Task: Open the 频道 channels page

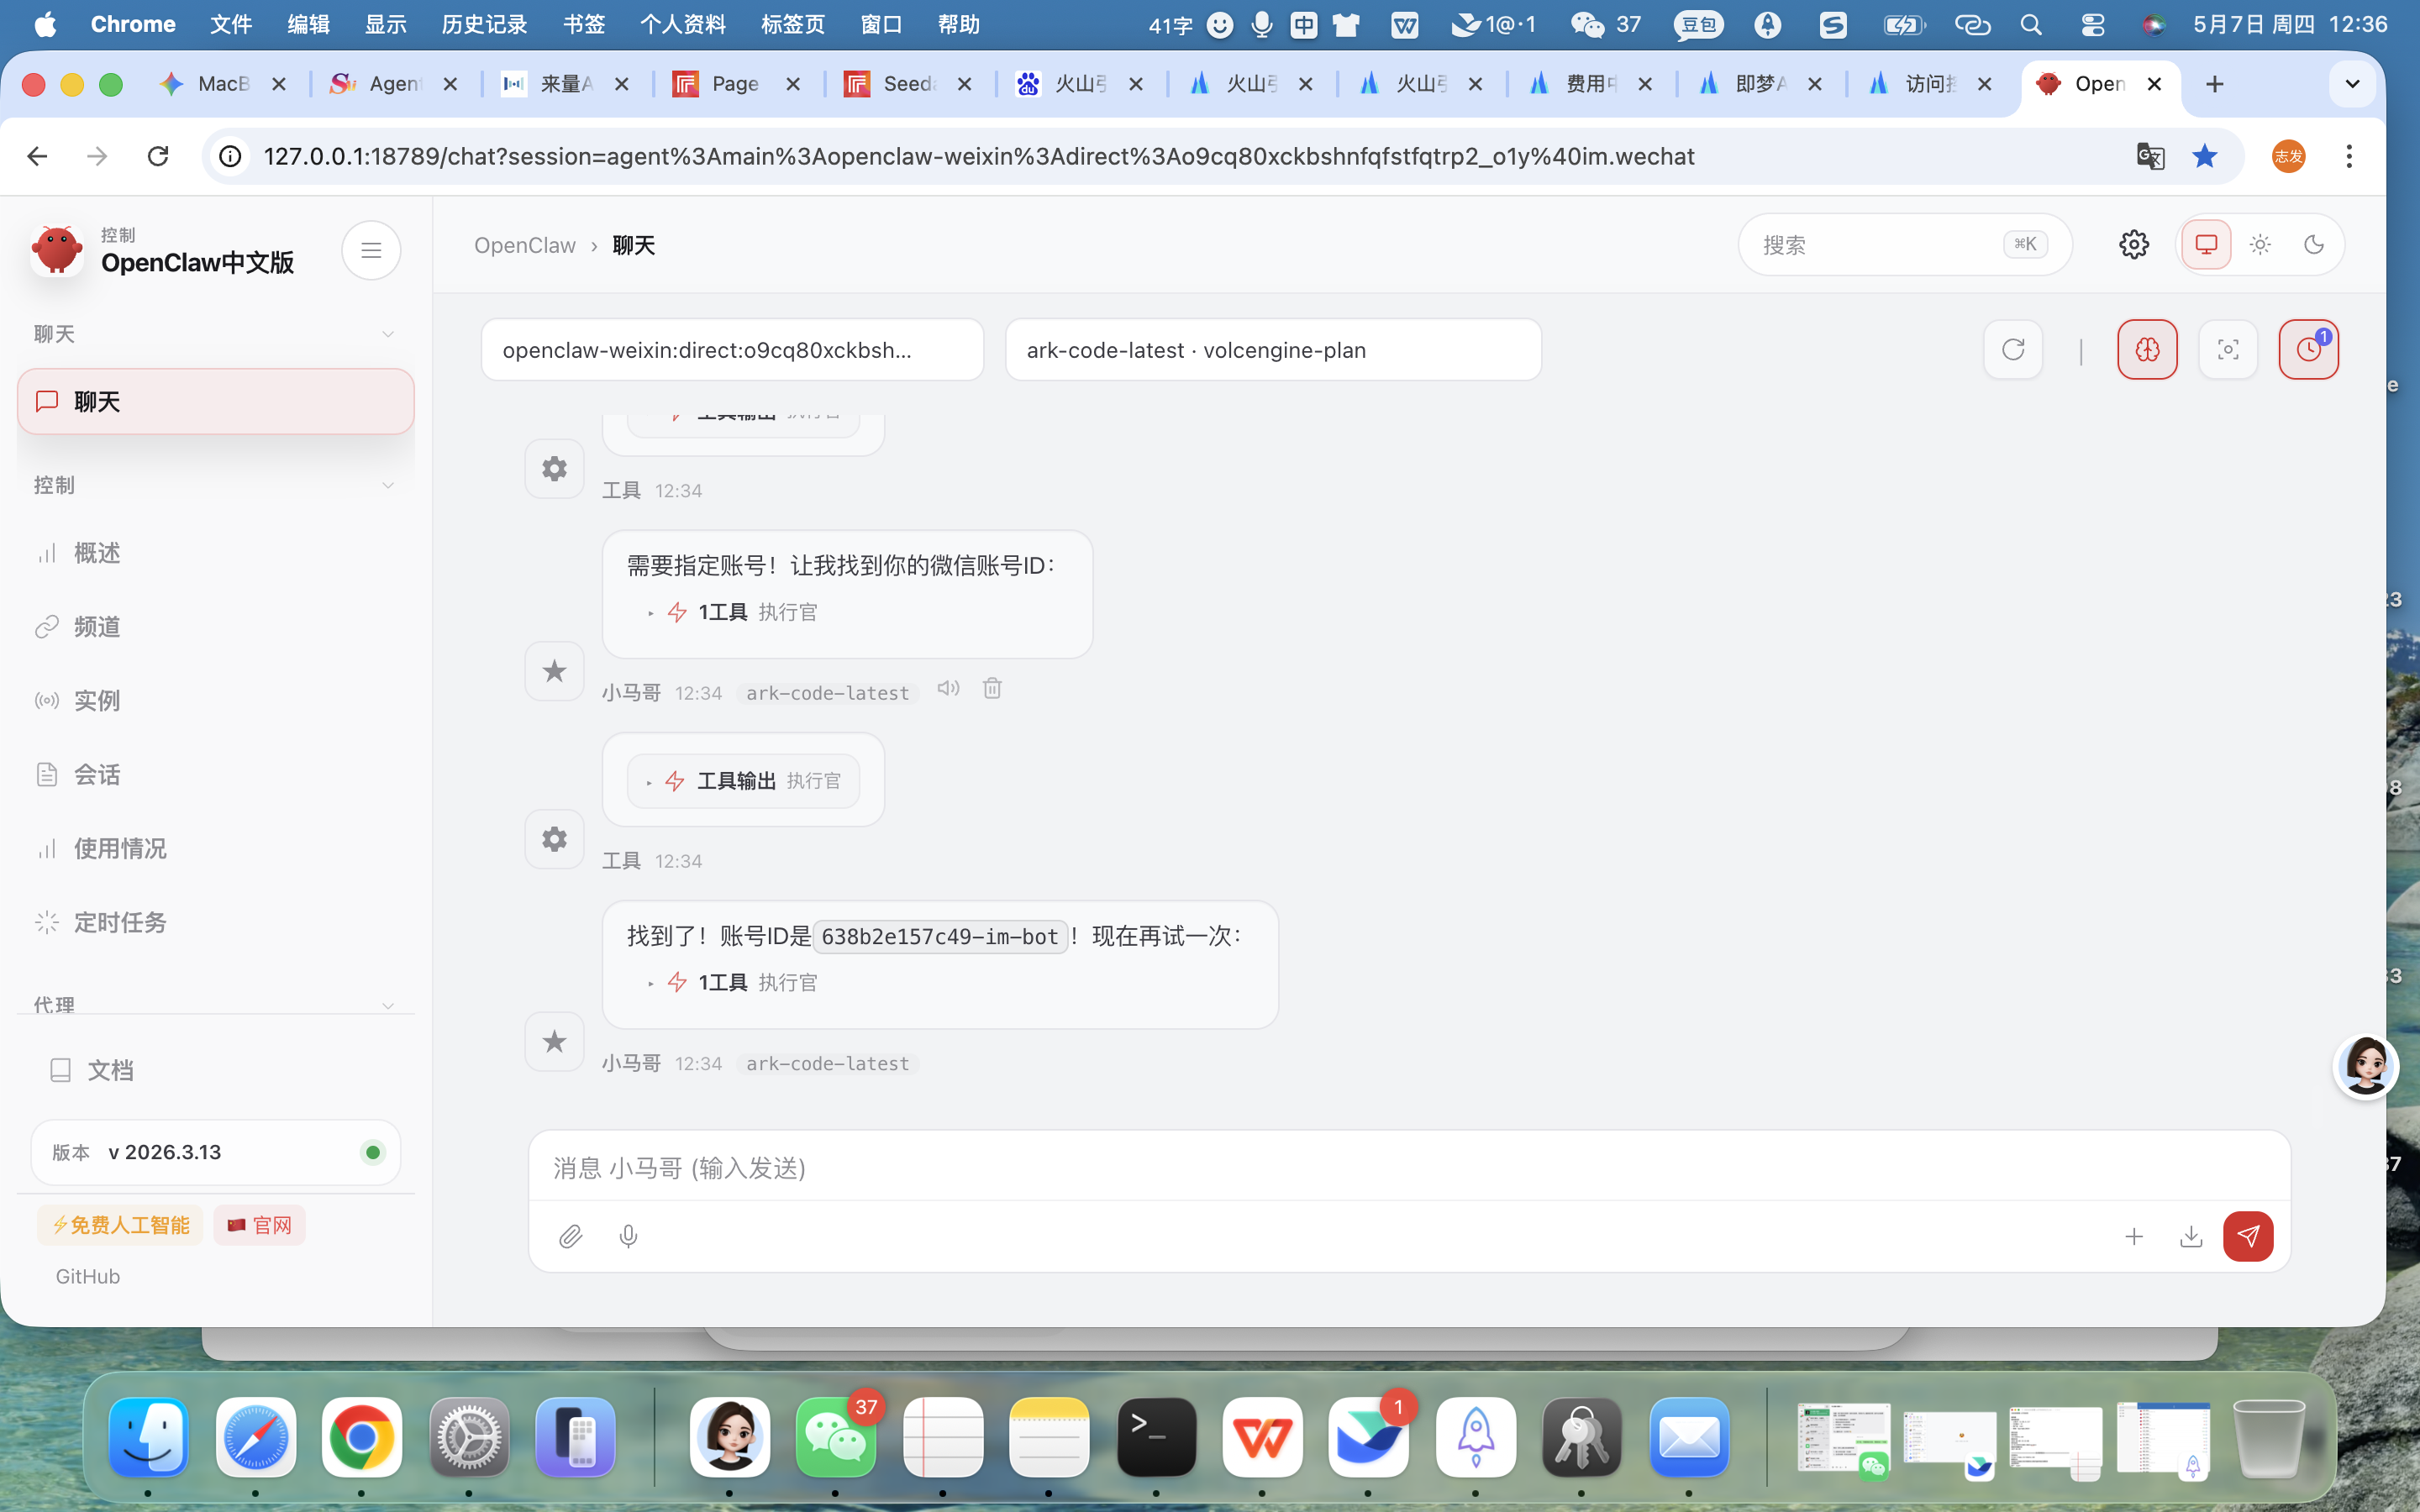Action: 216,627
